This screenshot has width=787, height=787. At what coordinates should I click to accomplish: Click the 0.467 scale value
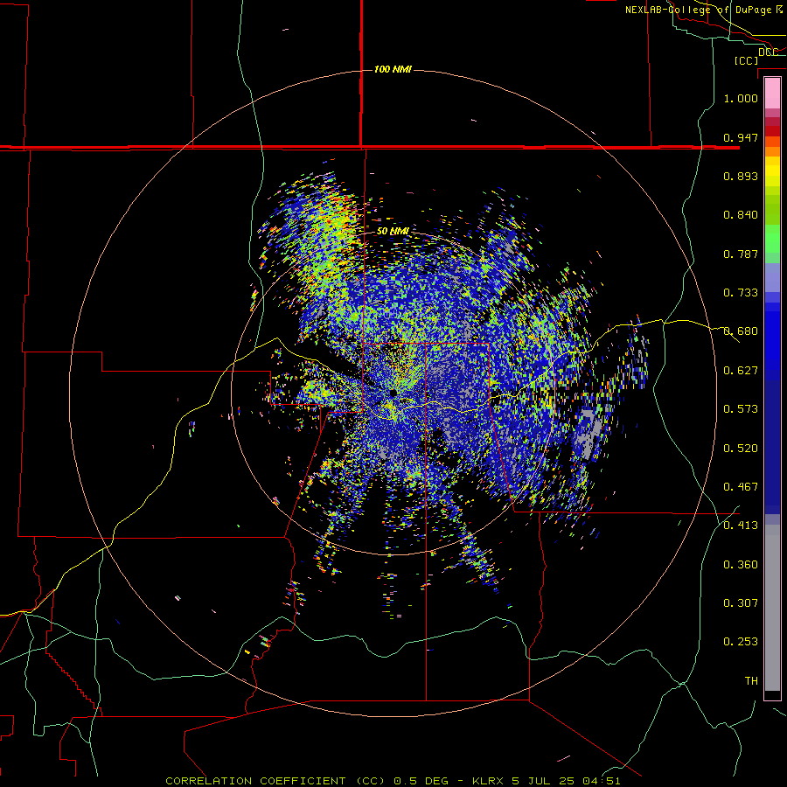point(741,487)
